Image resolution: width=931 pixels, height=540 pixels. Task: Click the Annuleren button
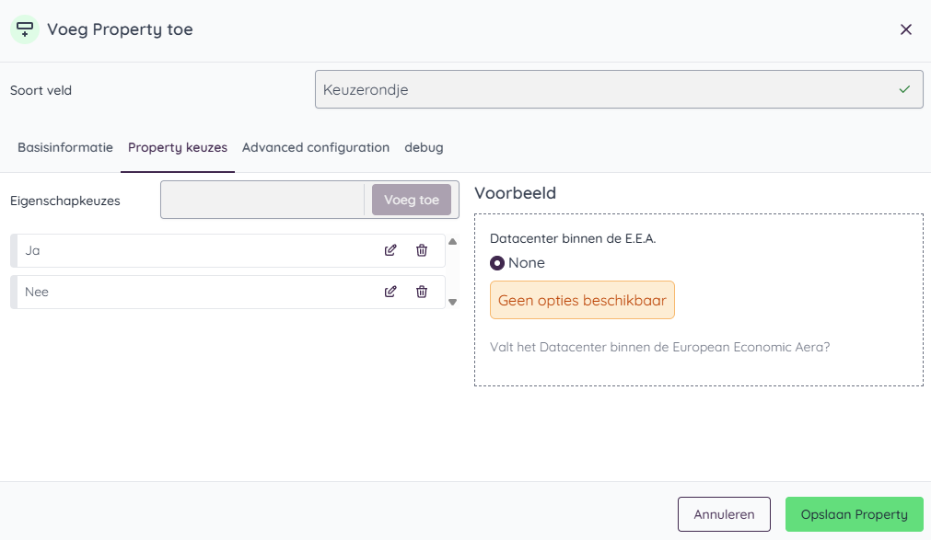(724, 514)
